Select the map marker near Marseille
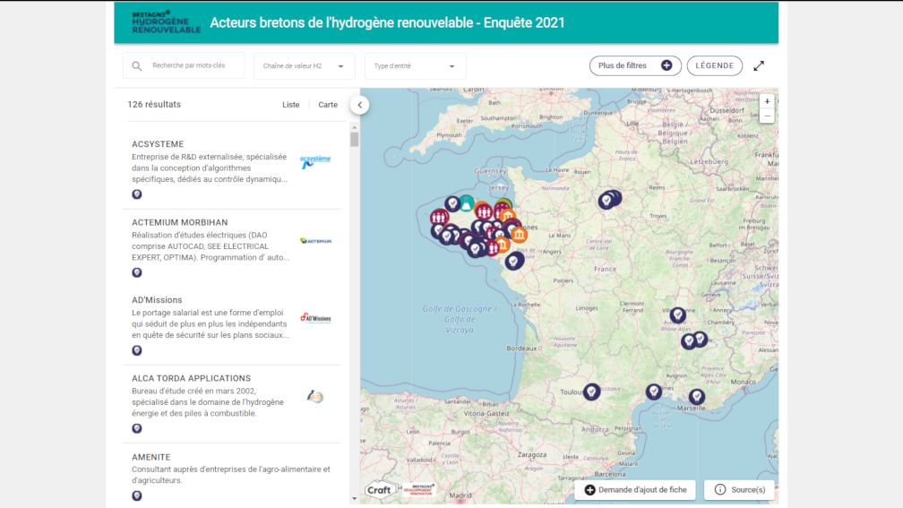Screen dimensions: 903x508 coord(697,396)
